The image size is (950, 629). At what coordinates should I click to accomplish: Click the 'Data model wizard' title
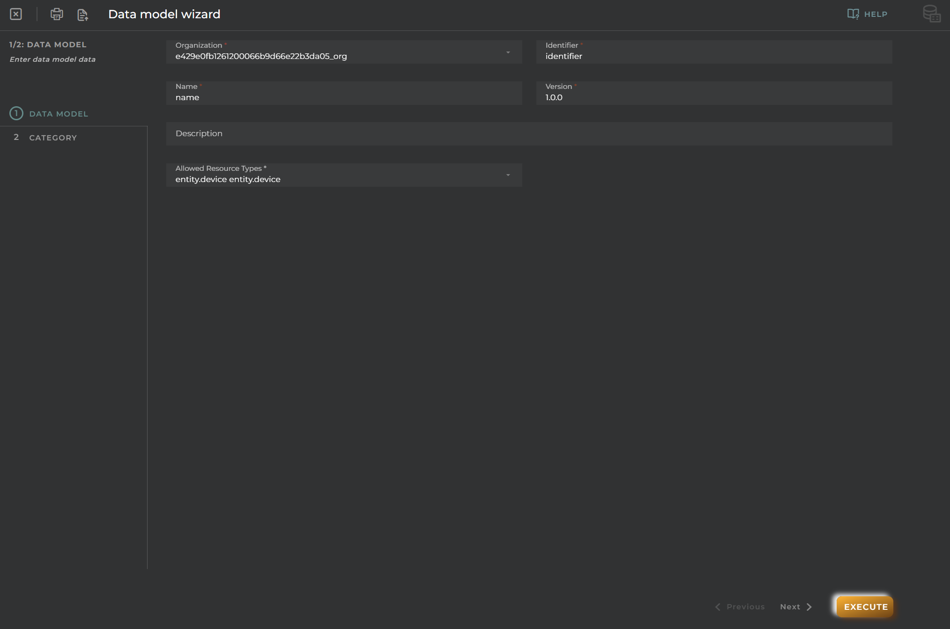coord(164,14)
